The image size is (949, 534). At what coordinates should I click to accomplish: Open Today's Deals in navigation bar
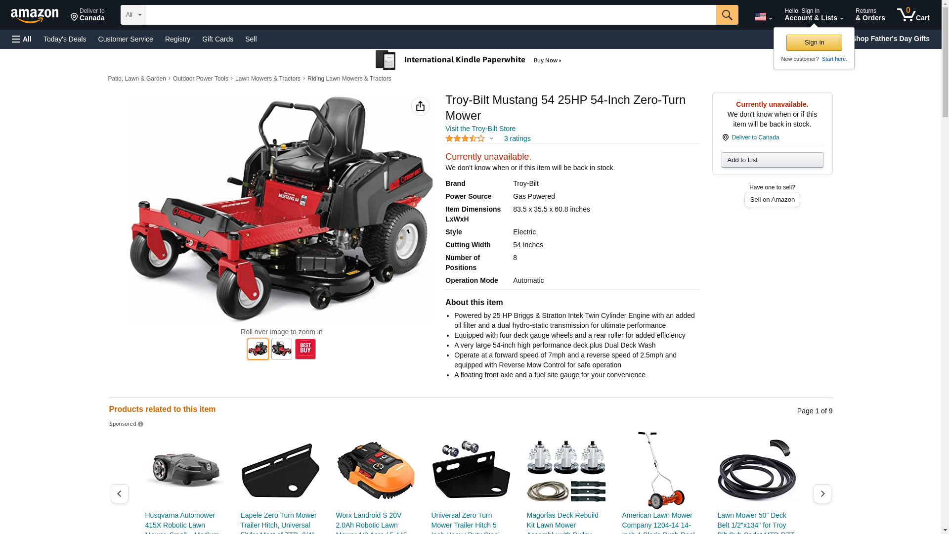click(65, 39)
